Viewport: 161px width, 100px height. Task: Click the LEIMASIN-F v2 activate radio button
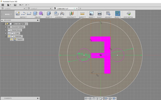pyautogui.click(x=26, y=24)
